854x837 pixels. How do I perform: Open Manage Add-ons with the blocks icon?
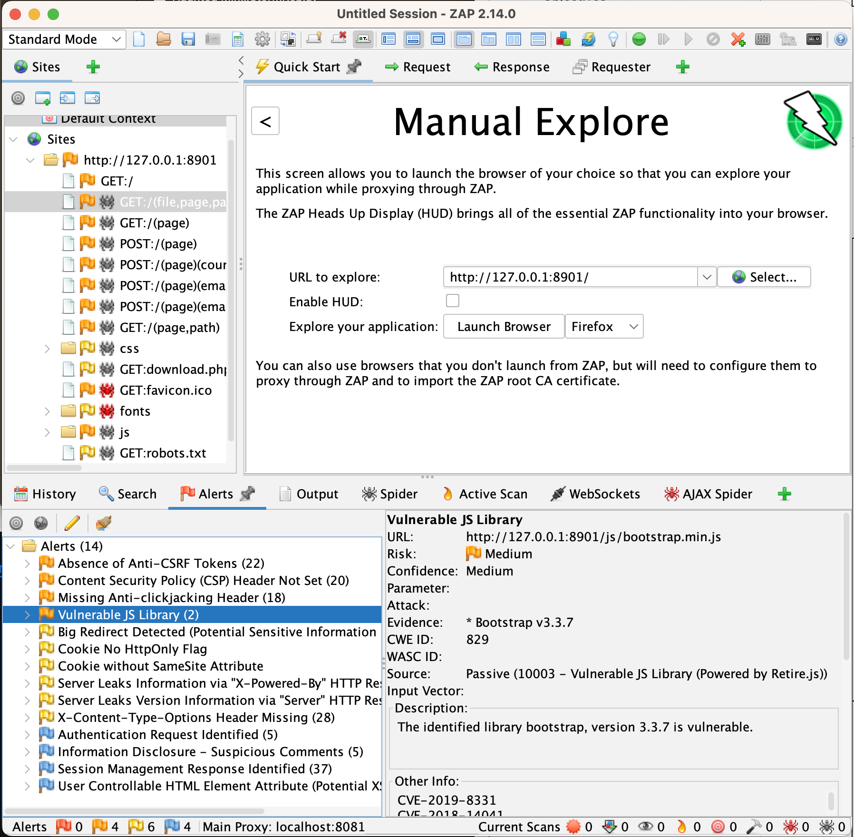[563, 39]
